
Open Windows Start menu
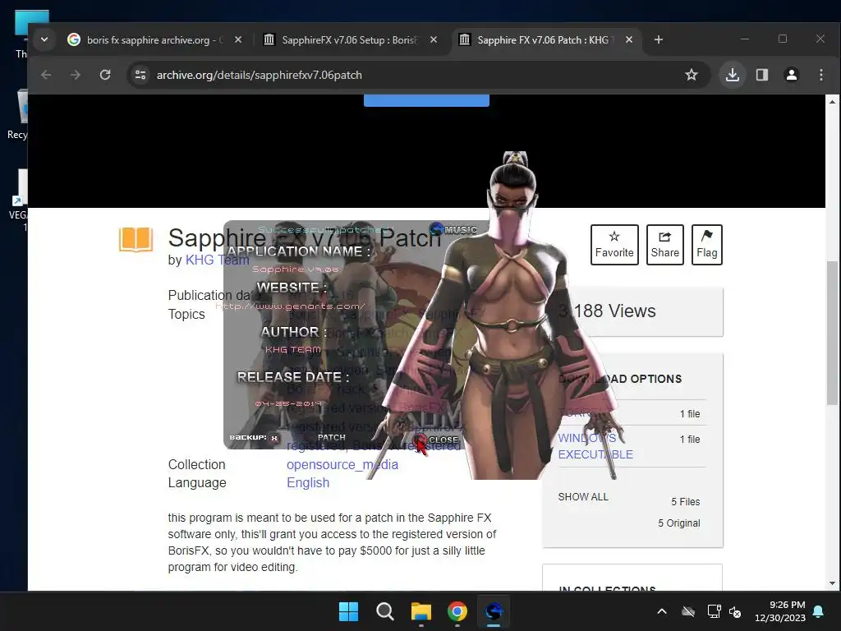(x=348, y=611)
